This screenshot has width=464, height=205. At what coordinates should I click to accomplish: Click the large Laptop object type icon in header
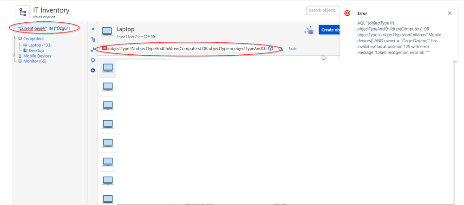pos(107,32)
